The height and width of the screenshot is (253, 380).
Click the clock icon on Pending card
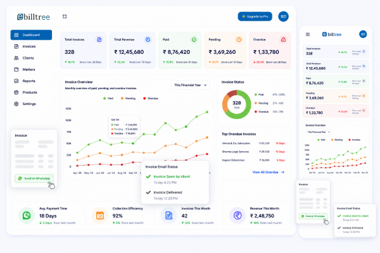239,39
